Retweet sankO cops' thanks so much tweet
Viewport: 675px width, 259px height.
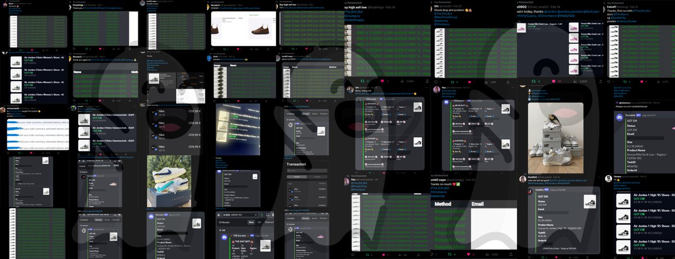(x=449, y=254)
